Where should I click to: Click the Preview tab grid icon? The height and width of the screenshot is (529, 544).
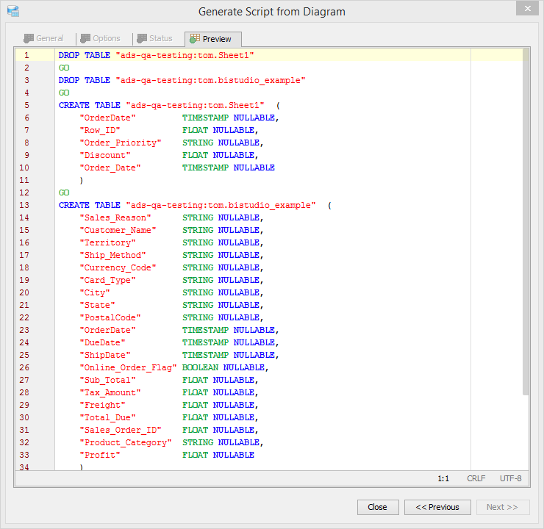pyautogui.click(x=195, y=38)
